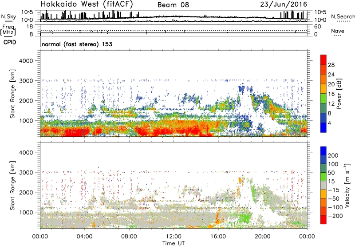Viewport: 355px width, 246px height.
Task: Click the '2000' tick on the velocity panel
Action: coord(26,192)
